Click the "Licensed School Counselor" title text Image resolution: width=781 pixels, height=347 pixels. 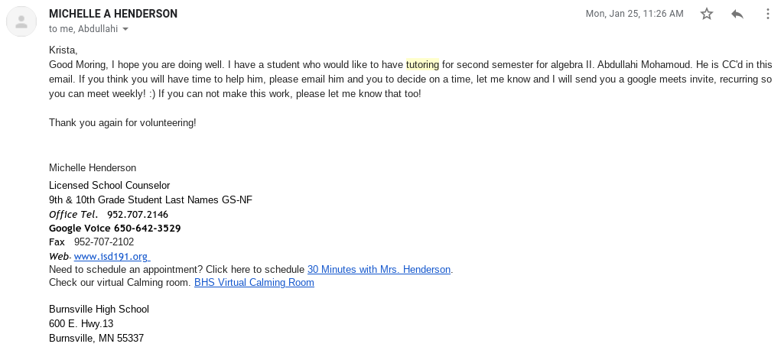coord(109,185)
